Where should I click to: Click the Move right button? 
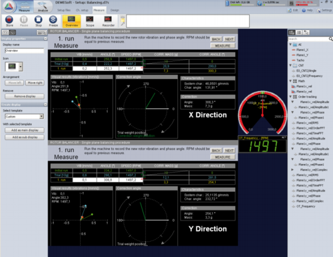pos(35,83)
